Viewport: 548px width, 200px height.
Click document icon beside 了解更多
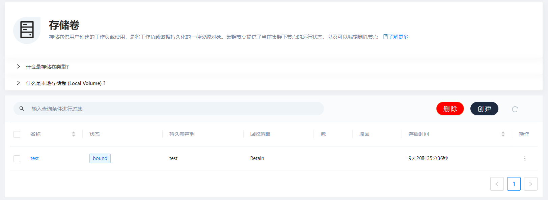pyautogui.click(x=385, y=37)
